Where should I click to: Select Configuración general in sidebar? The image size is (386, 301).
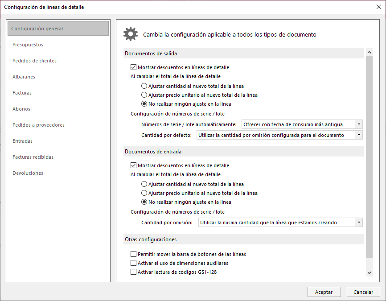(x=58, y=29)
